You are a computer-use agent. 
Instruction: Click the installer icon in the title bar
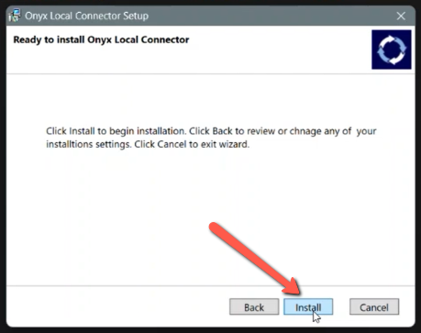(x=15, y=16)
